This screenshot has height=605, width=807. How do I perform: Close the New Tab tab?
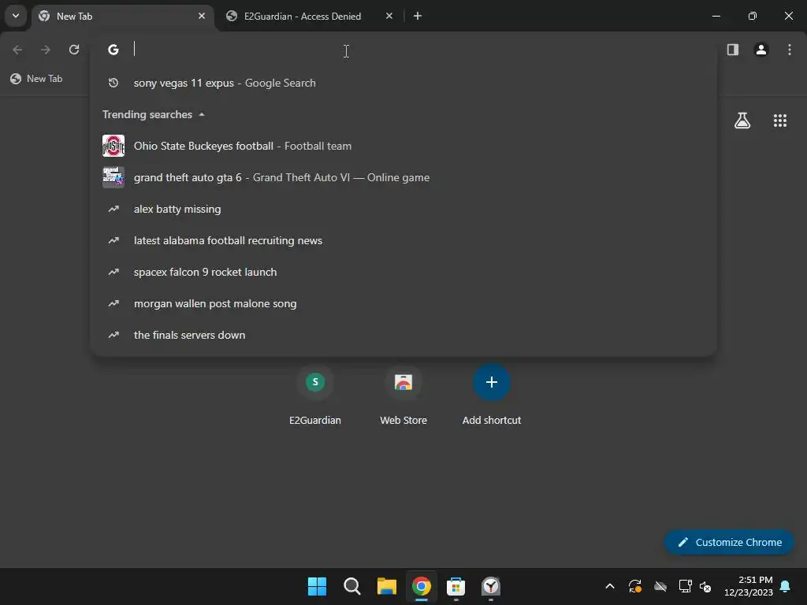pyautogui.click(x=202, y=16)
